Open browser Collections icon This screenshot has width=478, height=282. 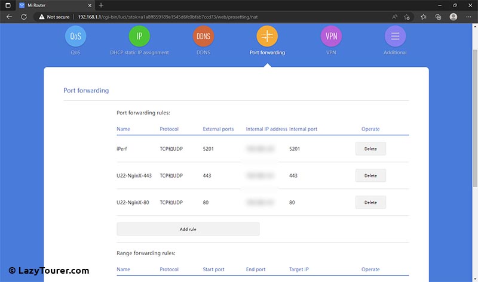439,17
